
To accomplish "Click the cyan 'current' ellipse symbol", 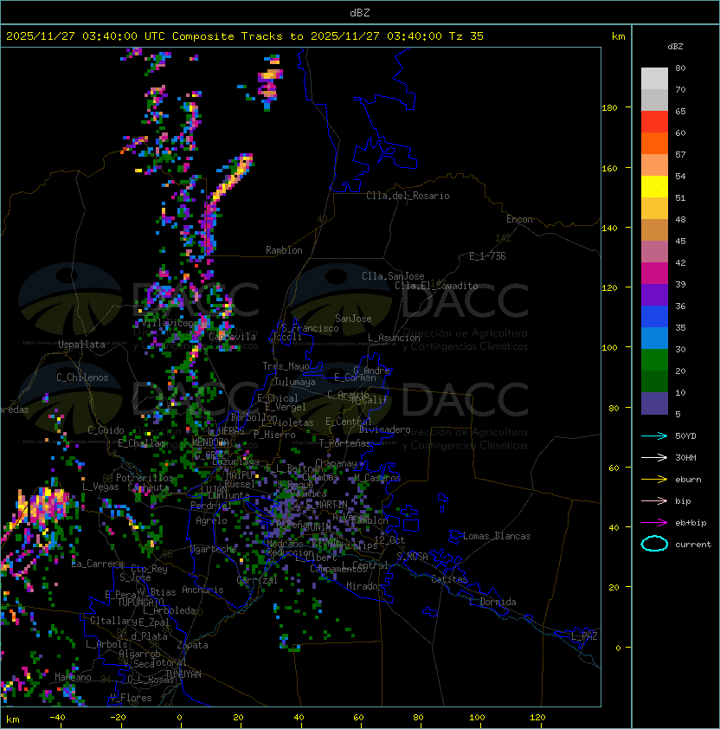I will 654,544.
